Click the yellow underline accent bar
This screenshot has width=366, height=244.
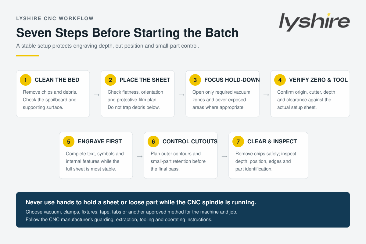pyautogui.click(x=27, y=56)
